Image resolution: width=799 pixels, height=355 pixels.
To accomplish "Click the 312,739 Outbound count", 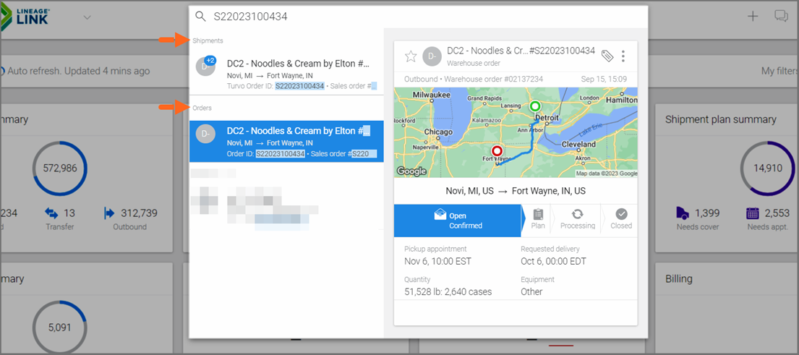I will 139,213.
